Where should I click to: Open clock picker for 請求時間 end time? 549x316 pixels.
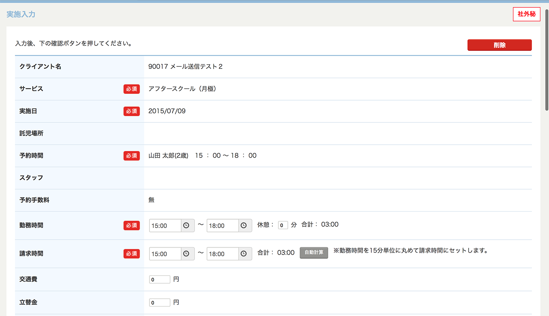click(245, 254)
